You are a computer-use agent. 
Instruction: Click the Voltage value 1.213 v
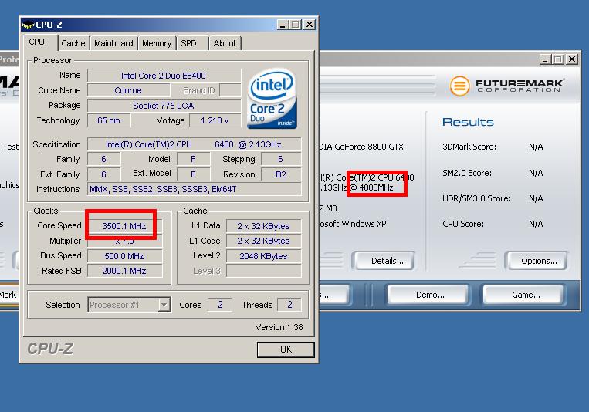coord(215,120)
